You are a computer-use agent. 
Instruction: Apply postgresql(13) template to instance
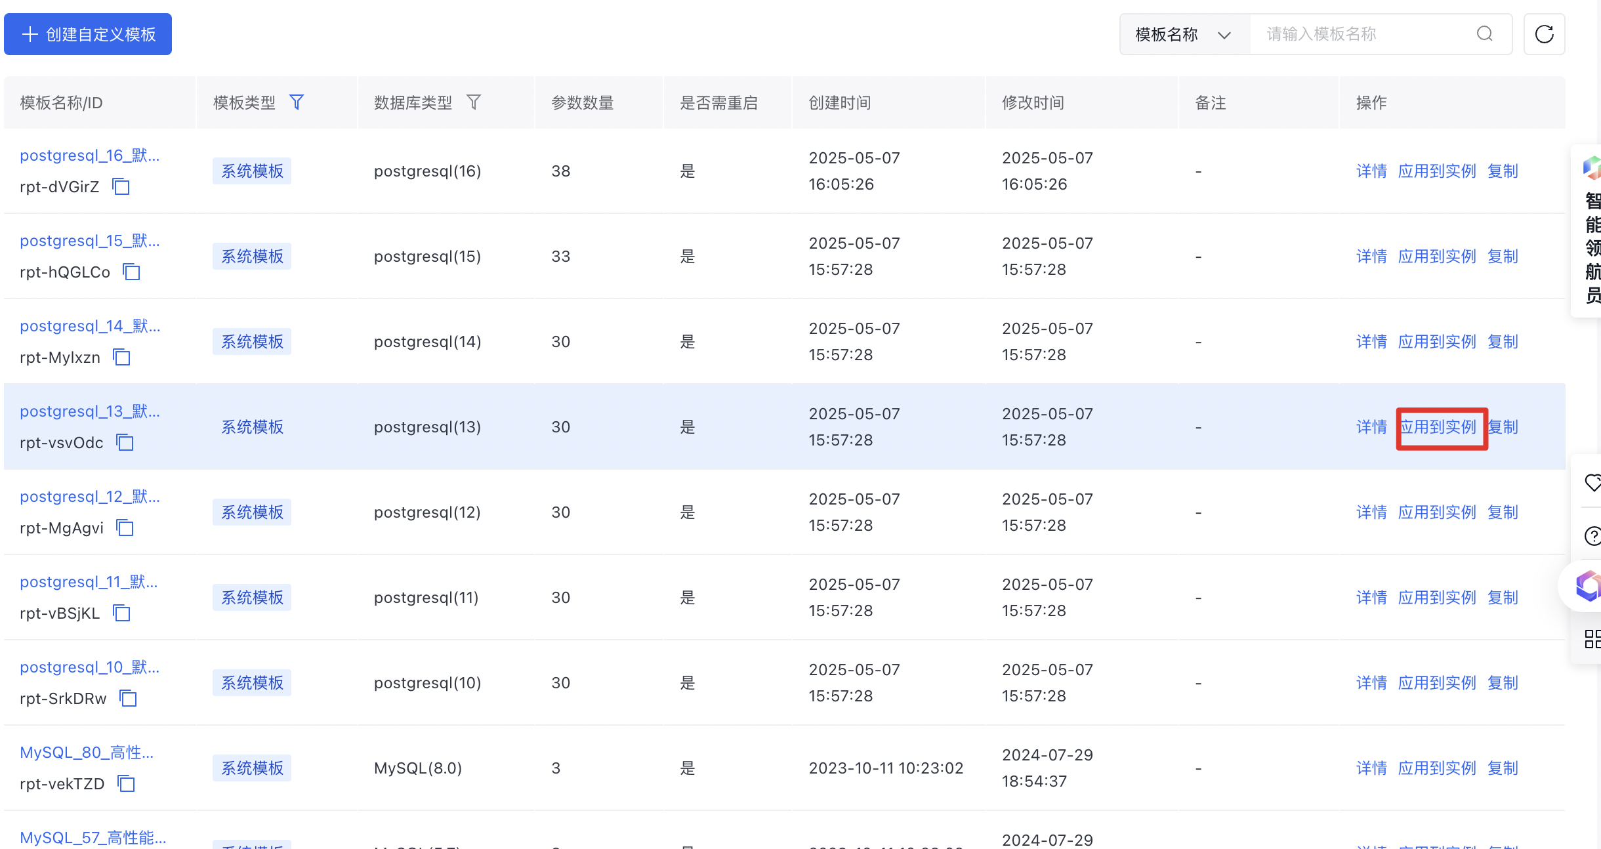pyautogui.click(x=1438, y=427)
